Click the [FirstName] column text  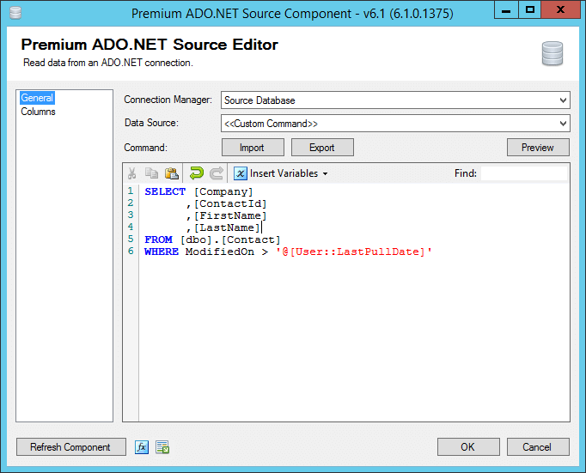[x=230, y=215]
